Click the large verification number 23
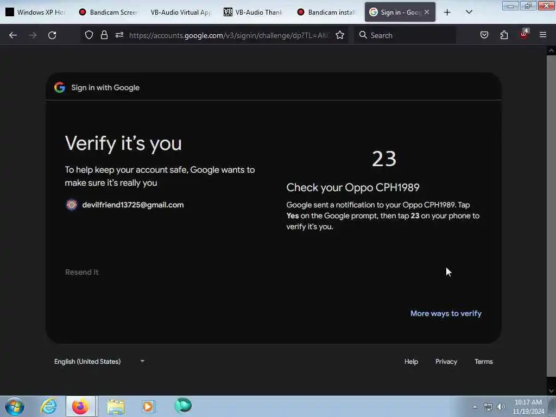The width and height of the screenshot is (556, 417). coord(384,159)
